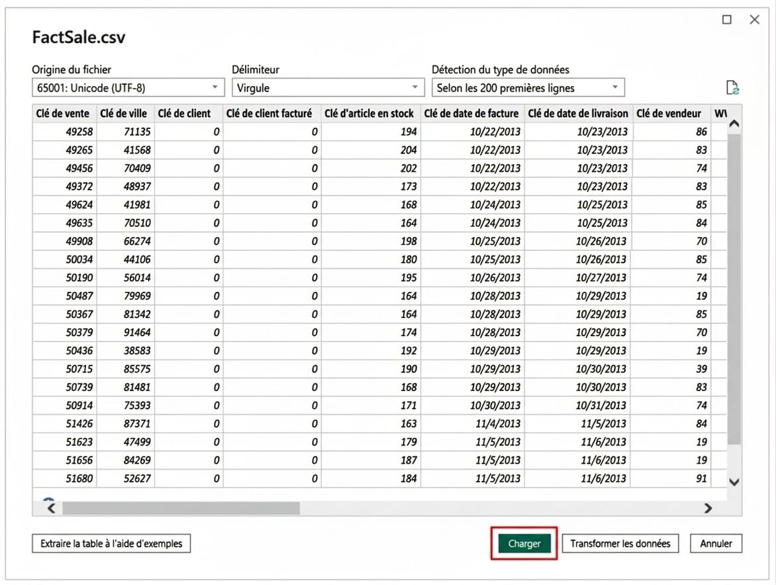776x585 pixels.
Task: Select the Clé de vente column header
Action: click(x=63, y=113)
